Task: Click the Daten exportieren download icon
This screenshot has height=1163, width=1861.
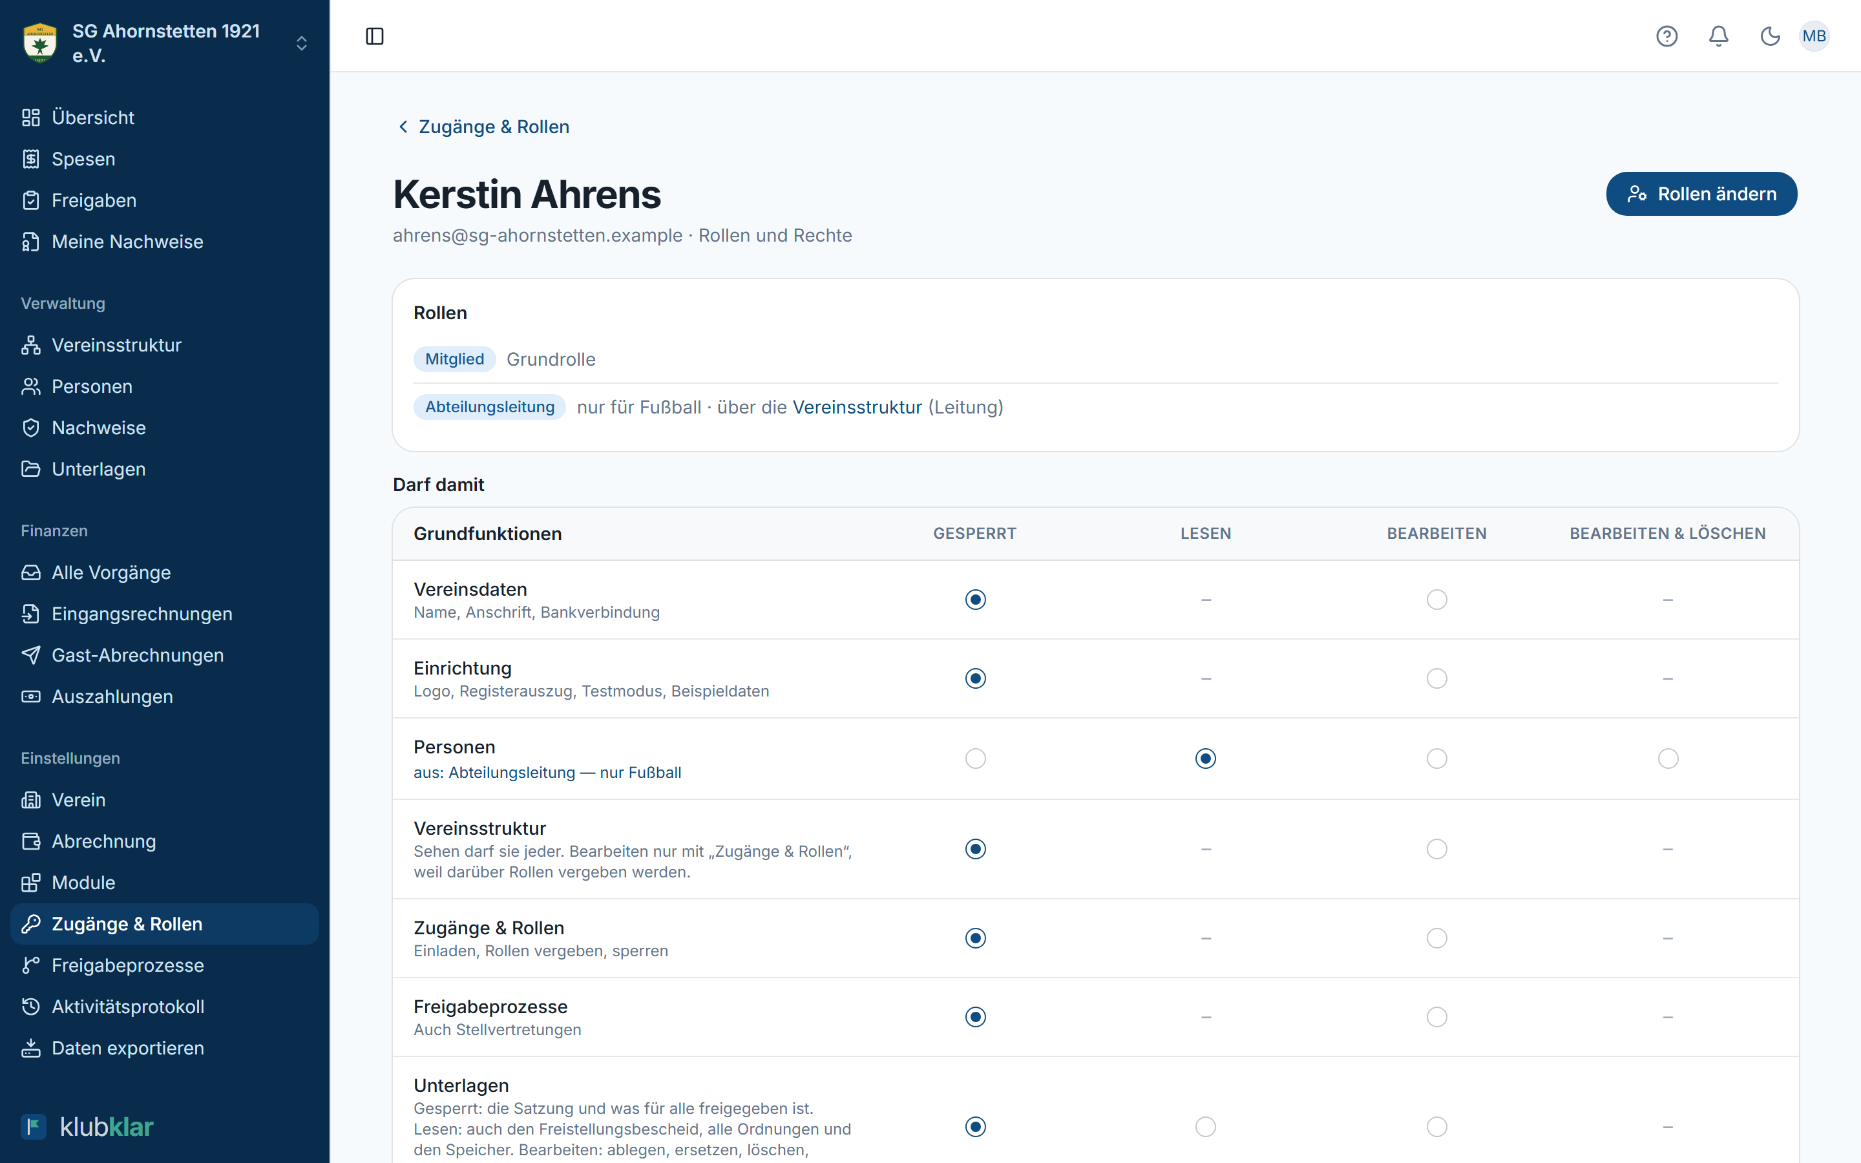Action: coord(31,1049)
